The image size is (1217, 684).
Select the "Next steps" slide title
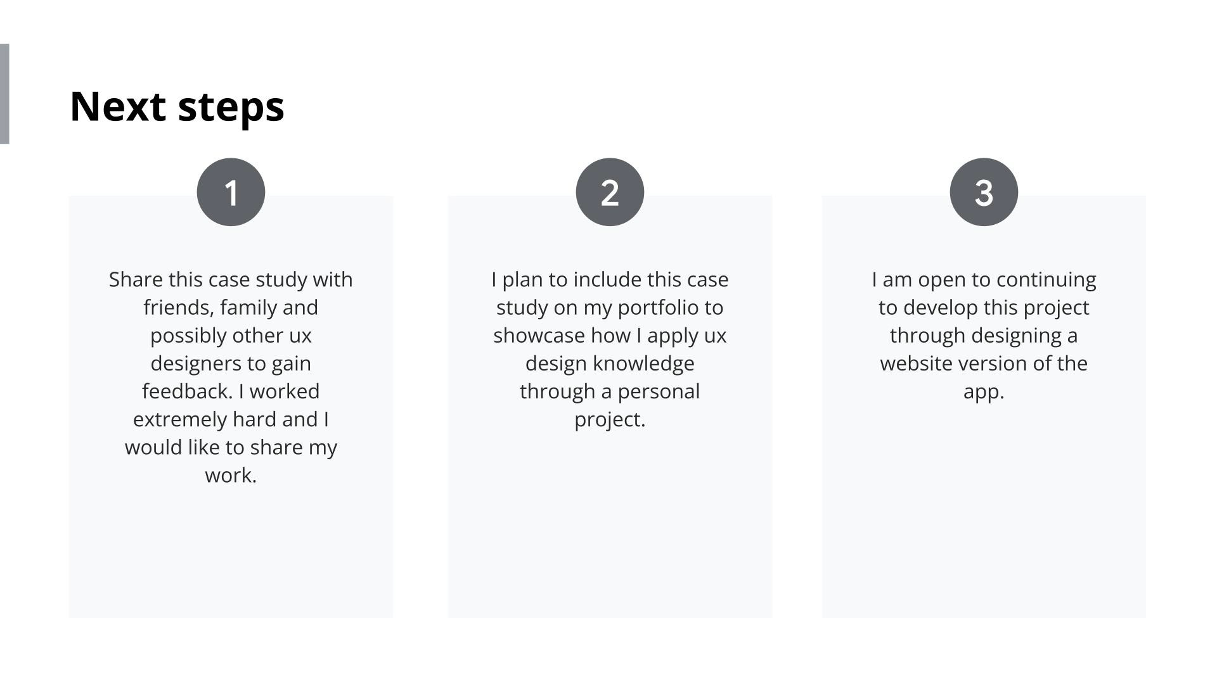pos(177,106)
